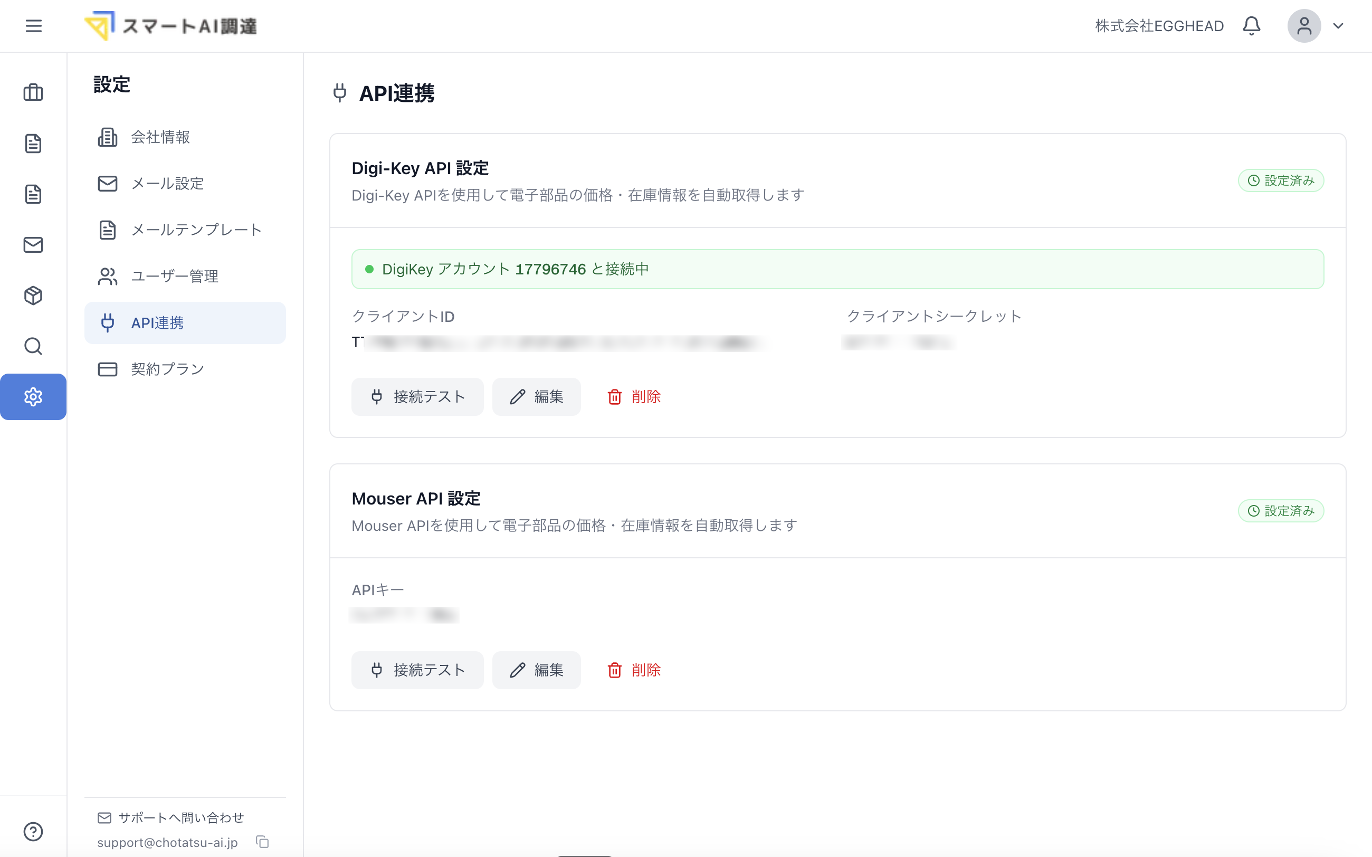Screen dimensions: 1372x857
Task: Select メールテンプレート in settings menu
Action: point(185,230)
